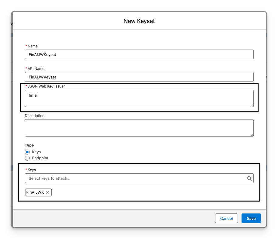Remove the FinAIJWK key pill with X
The image size is (278, 239).
pyautogui.click(x=48, y=192)
